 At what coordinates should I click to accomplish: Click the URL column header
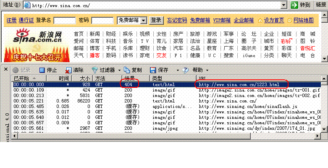tap(259, 78)
